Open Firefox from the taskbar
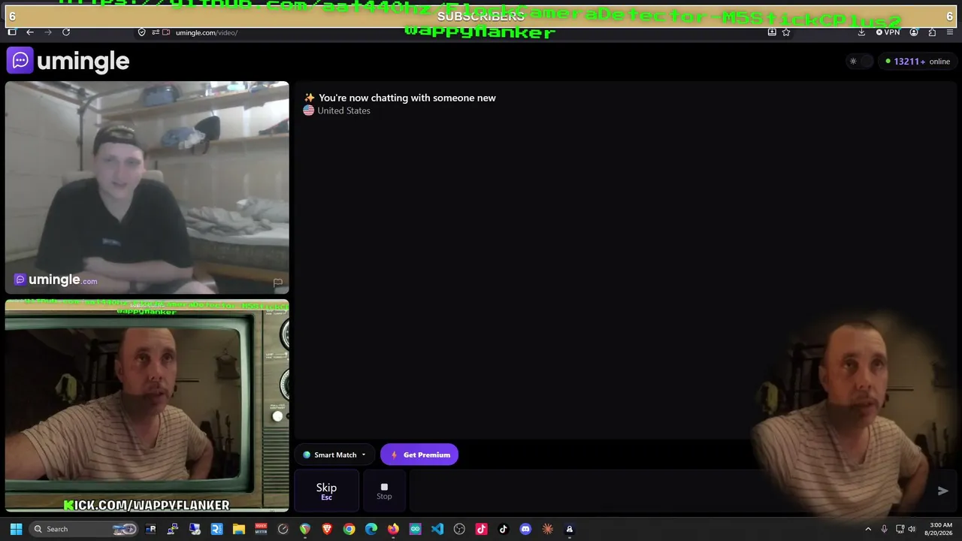Viewport: 962px width, 541px height. 393,529
